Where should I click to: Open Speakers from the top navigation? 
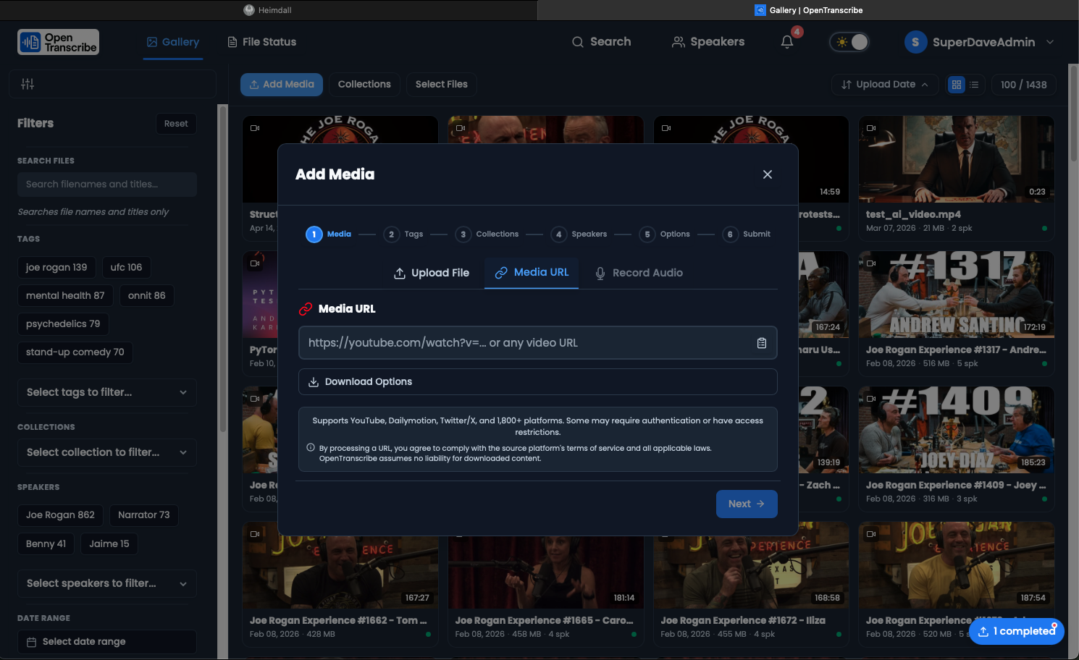coord(708,42)
